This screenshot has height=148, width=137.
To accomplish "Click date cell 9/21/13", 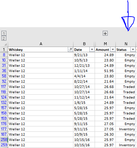I will (84, 55).
